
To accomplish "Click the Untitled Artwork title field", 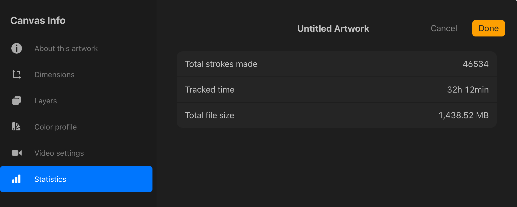I will 333,28.
